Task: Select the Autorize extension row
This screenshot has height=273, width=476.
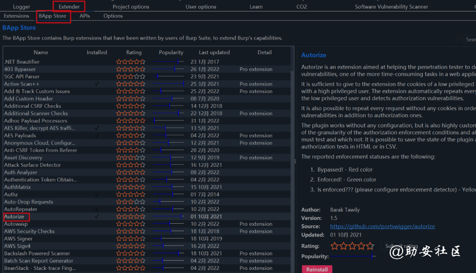Action: coord(147,216)
